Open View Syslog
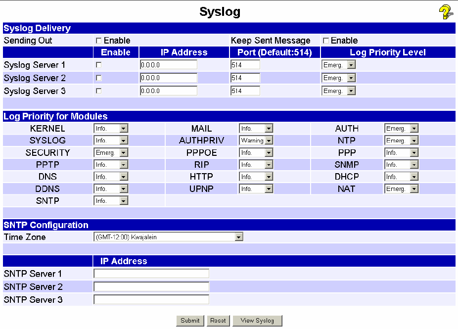Screen dimensions: 458x329 pos(257,321)
